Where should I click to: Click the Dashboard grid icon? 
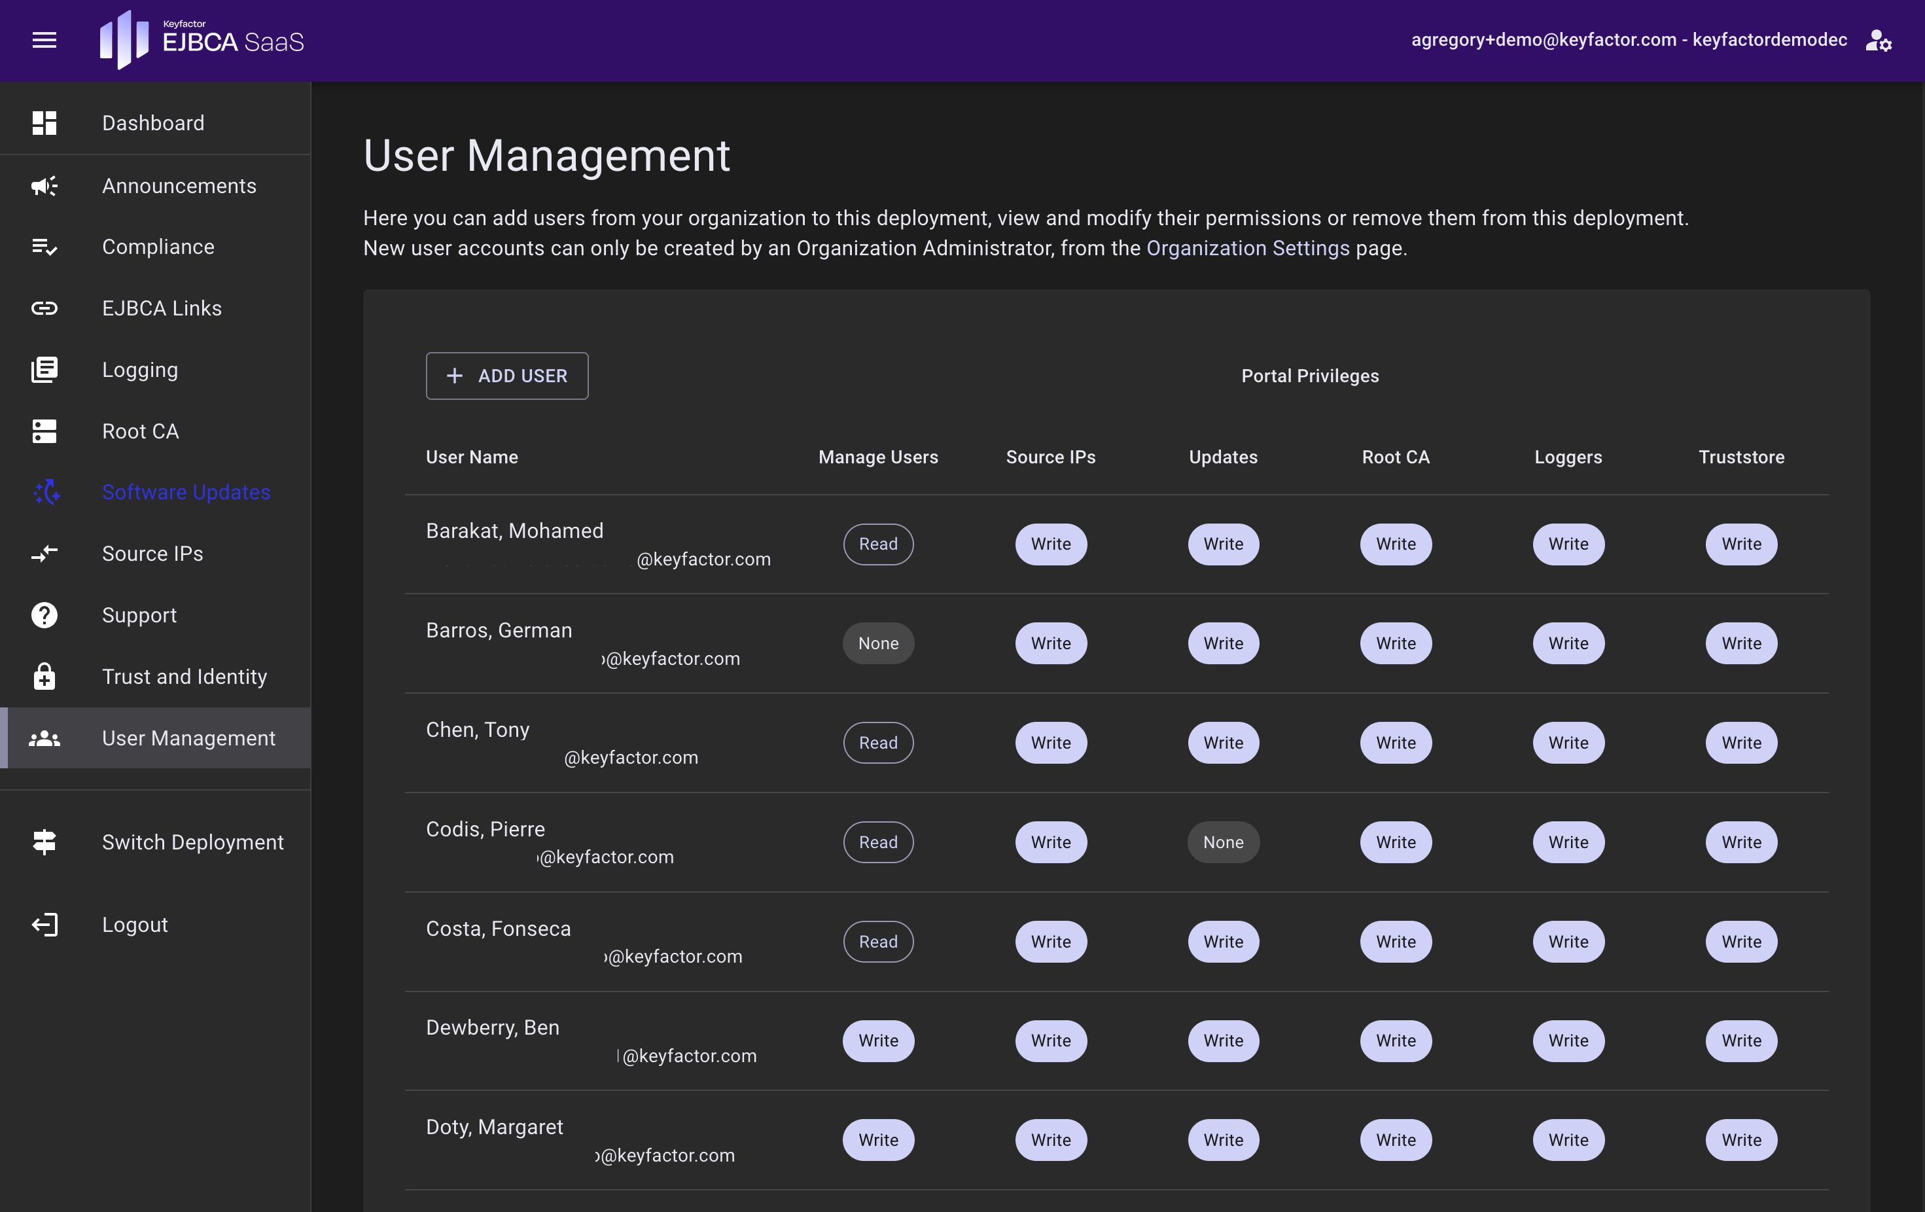(44, 123)
